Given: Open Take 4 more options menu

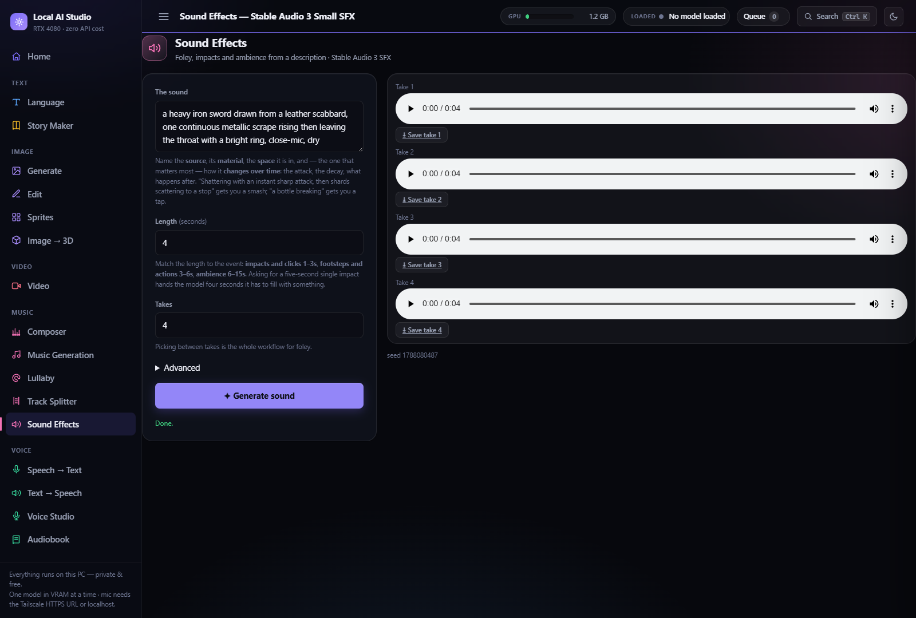Looking at the screenshot, I should 893,304.
